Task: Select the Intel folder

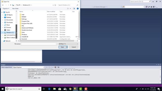Action: pos(23,15)
